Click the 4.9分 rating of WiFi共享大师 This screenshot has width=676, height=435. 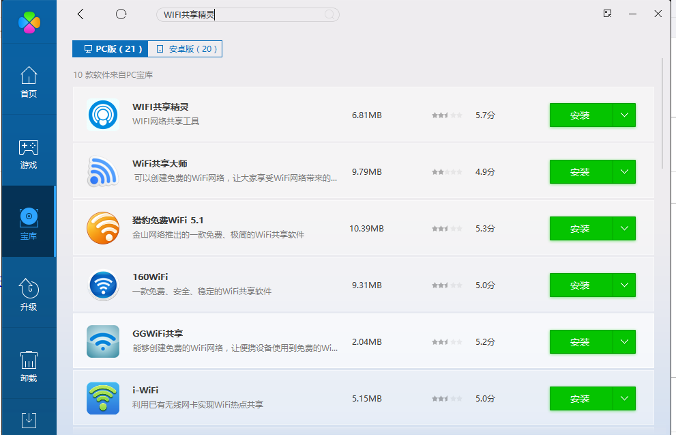[485, 172]
